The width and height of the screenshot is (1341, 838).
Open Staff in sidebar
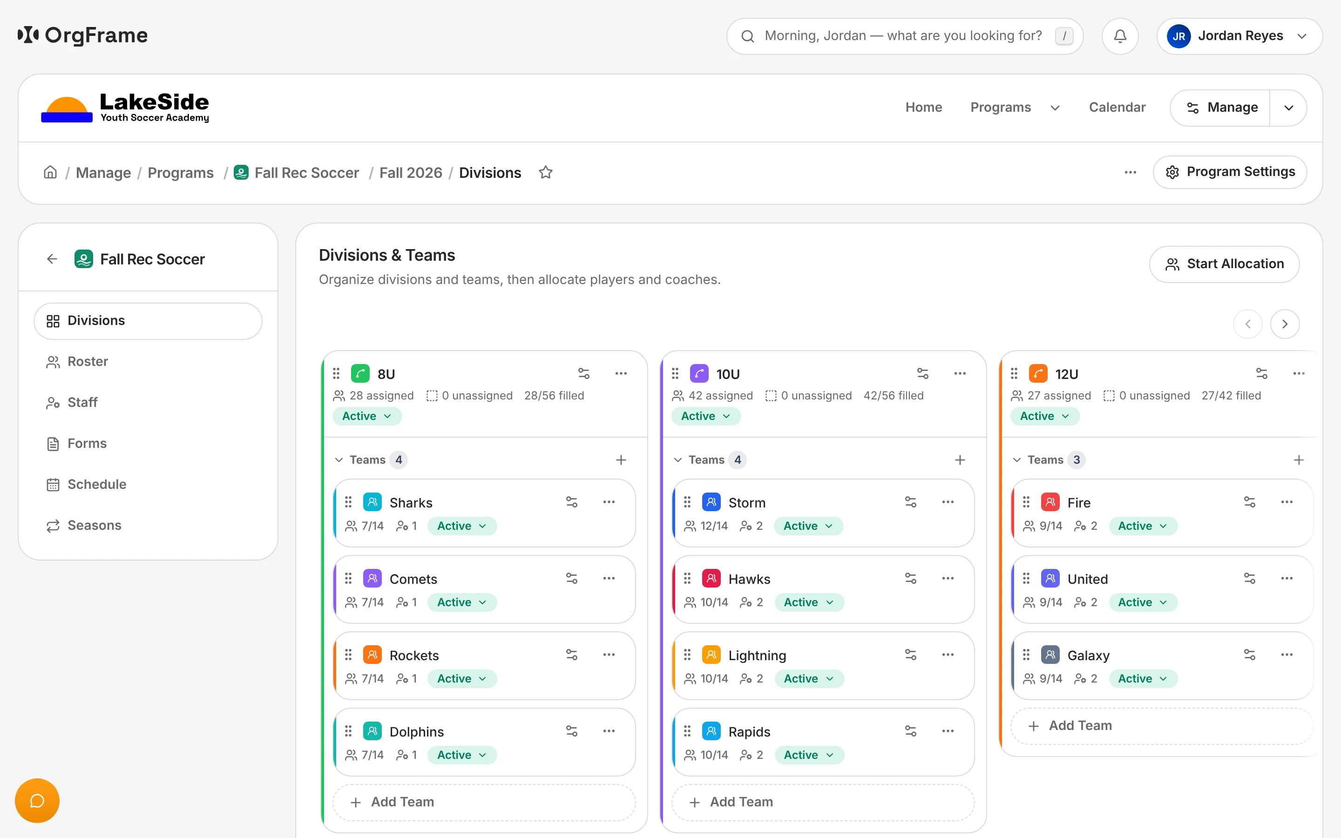click(x=148, y=402)
